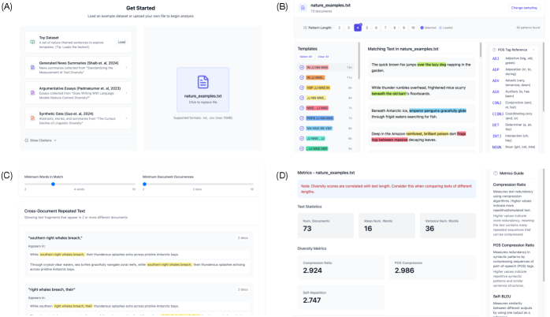This screenshot has height=317, width=550.
Task: Click the info icon beside Show Citations
Action: tap(26, 140)
